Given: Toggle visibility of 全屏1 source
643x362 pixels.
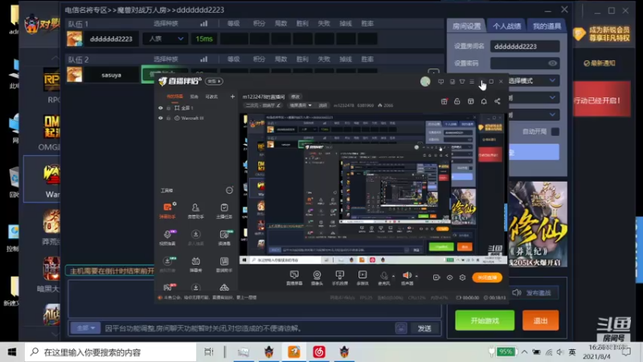Looking at the screenshot, I should pyautogui.click(x=160, y=108).
